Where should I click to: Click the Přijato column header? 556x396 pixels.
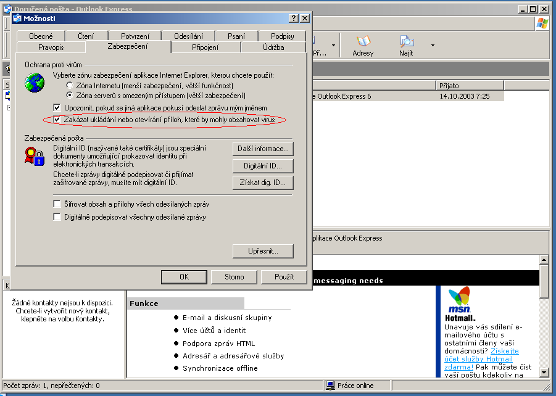coord(469,85)
